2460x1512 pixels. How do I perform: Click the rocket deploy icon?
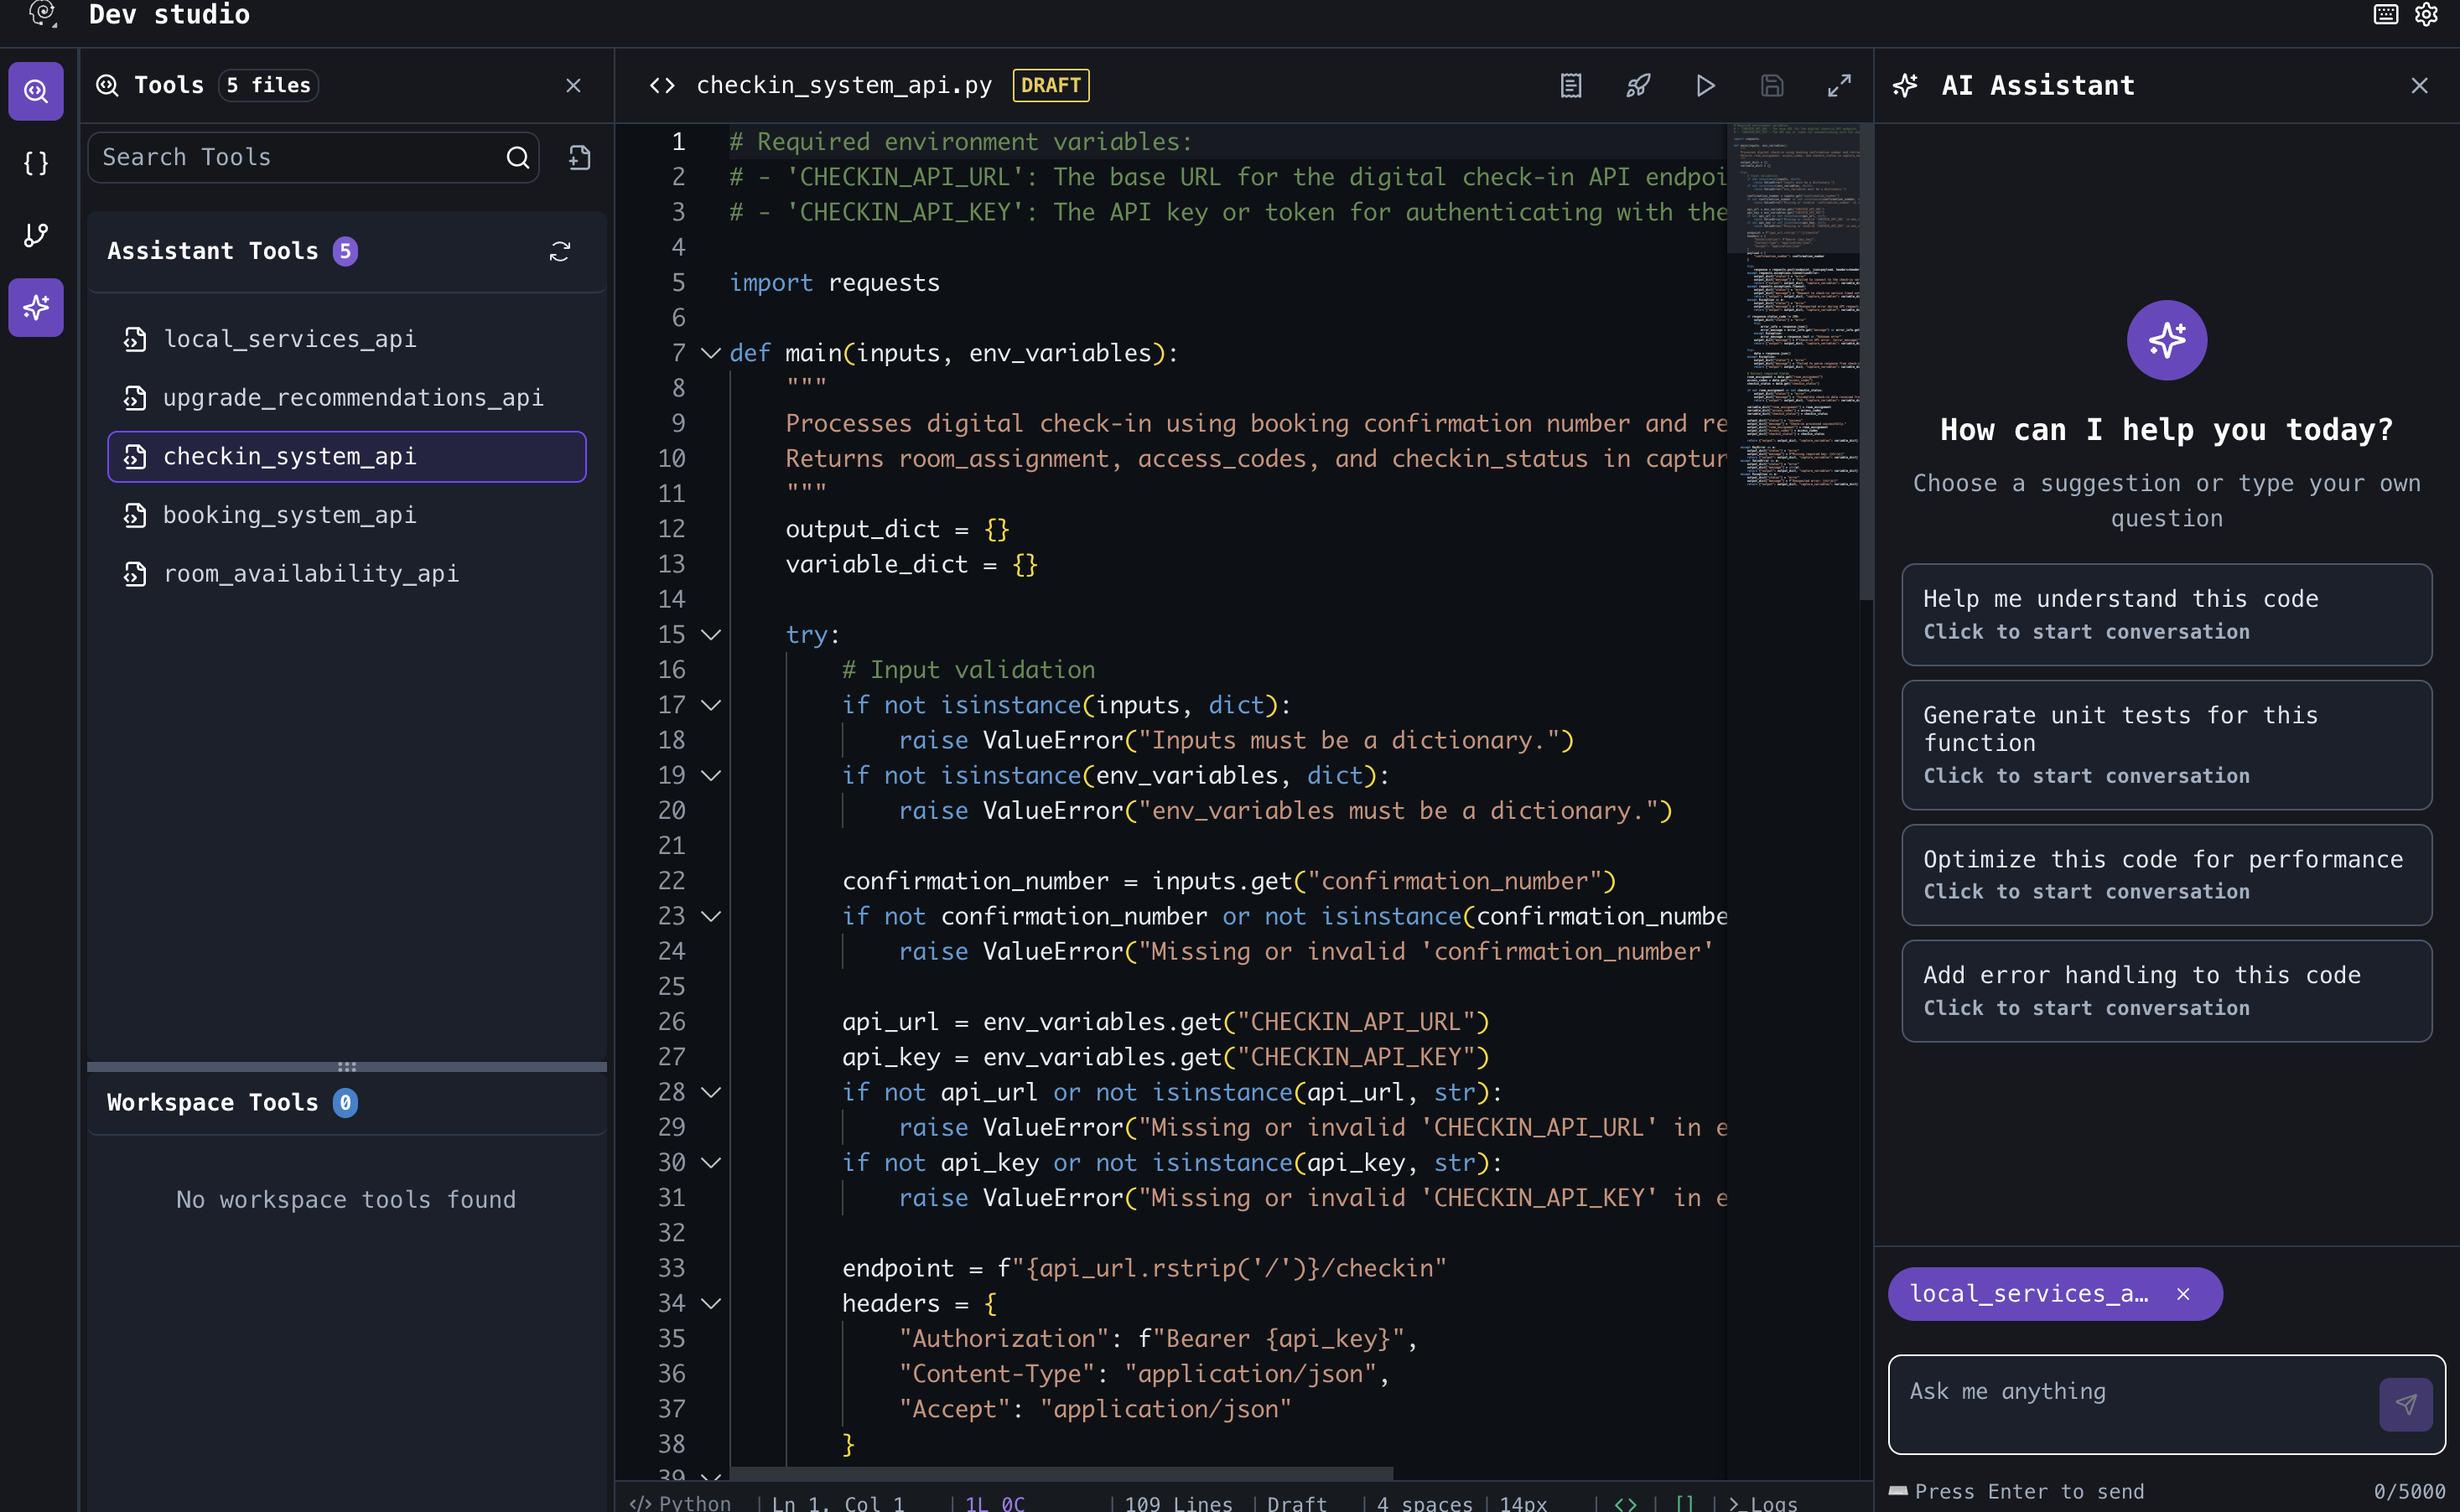tap(1637, 86)
